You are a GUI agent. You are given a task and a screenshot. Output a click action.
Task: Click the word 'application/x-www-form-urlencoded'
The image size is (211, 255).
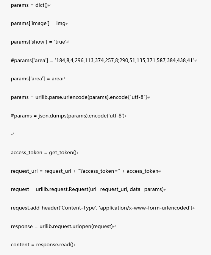coord(145,208)
